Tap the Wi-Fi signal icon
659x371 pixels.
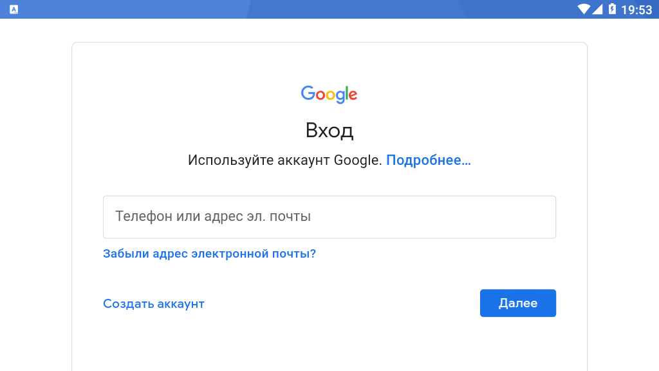583,9
